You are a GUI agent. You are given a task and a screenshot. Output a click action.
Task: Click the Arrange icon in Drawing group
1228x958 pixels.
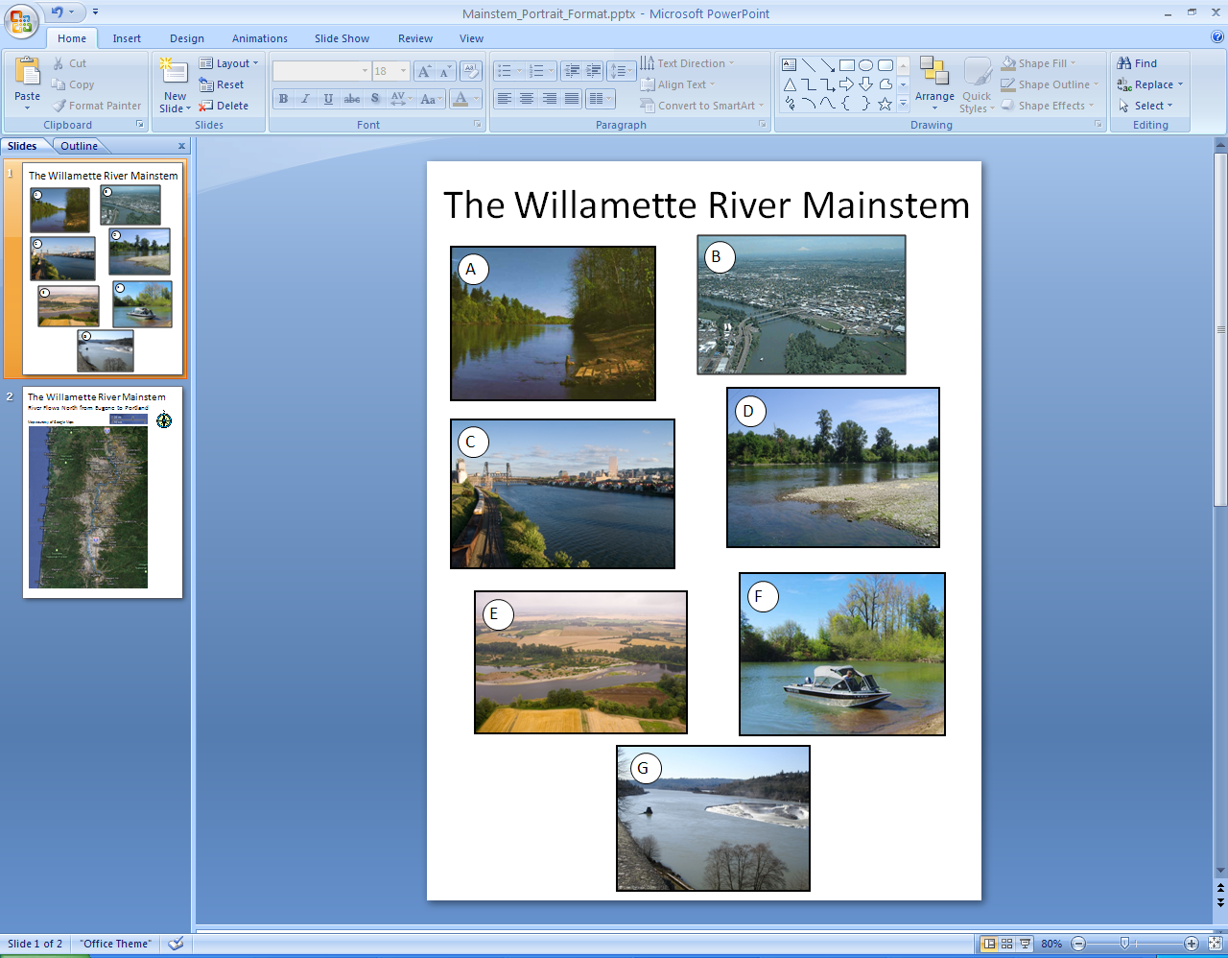[933, 71]
